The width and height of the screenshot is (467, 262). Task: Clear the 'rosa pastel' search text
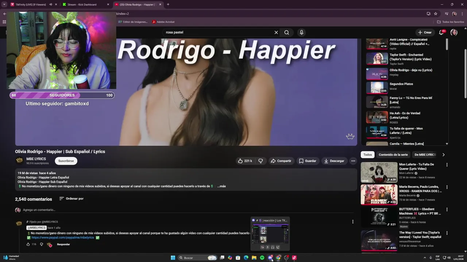click(276, 32)
